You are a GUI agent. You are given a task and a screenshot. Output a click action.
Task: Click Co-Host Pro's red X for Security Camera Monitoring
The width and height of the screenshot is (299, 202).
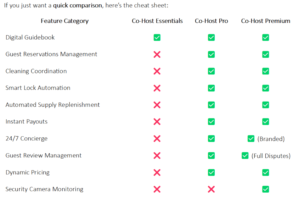pyautogui.click(x=212, y=189)
